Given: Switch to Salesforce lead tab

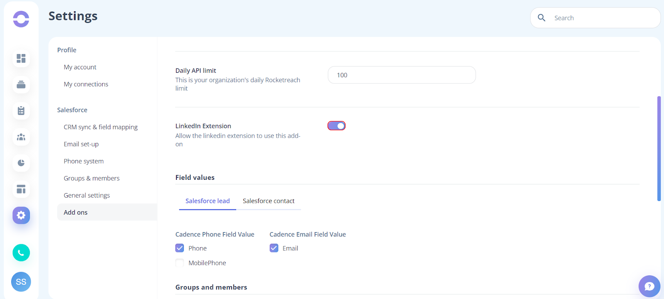Looking at the screenshot, I should [207, 201].
